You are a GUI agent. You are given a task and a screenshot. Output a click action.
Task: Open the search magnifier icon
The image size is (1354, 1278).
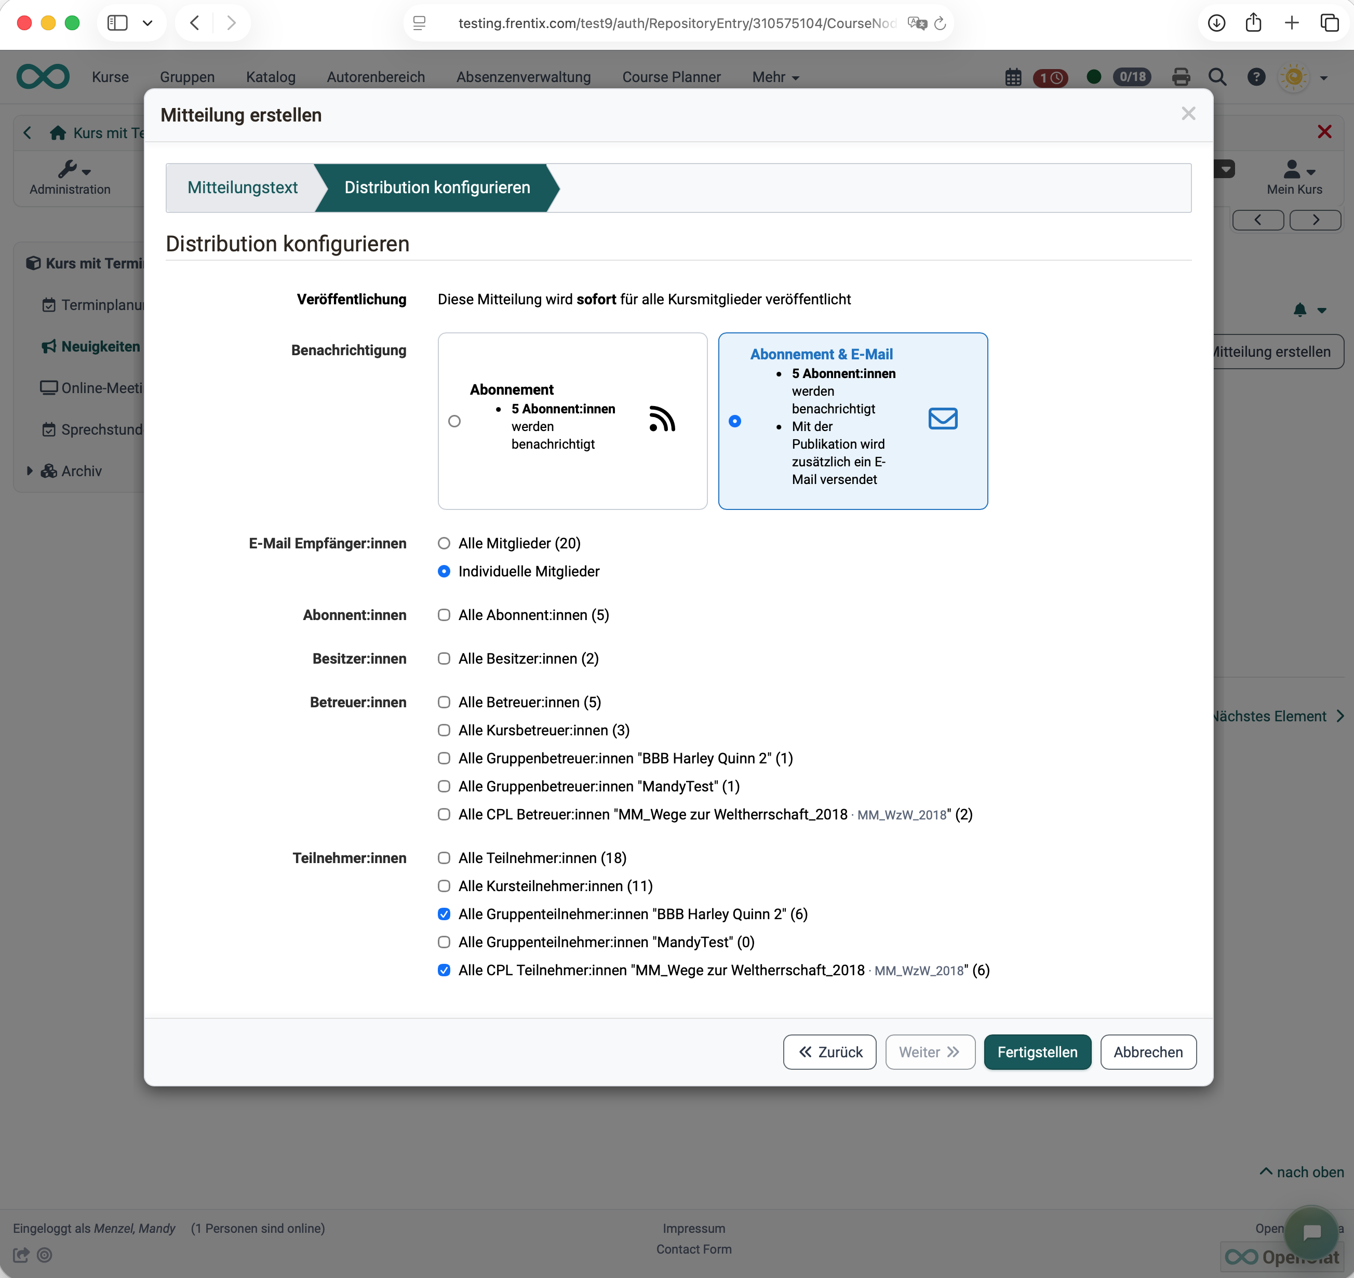(1217, 77)
